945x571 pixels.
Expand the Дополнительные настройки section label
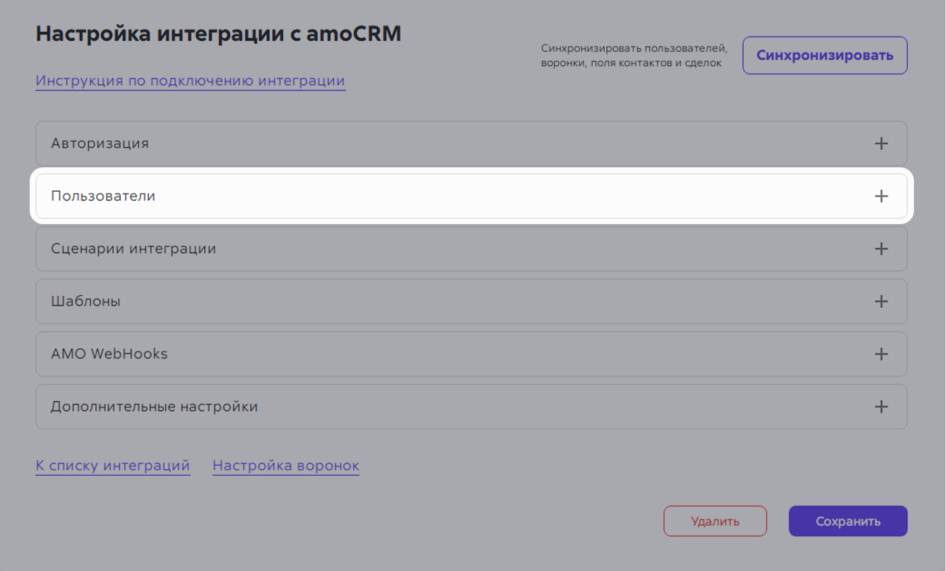[155, 407]
